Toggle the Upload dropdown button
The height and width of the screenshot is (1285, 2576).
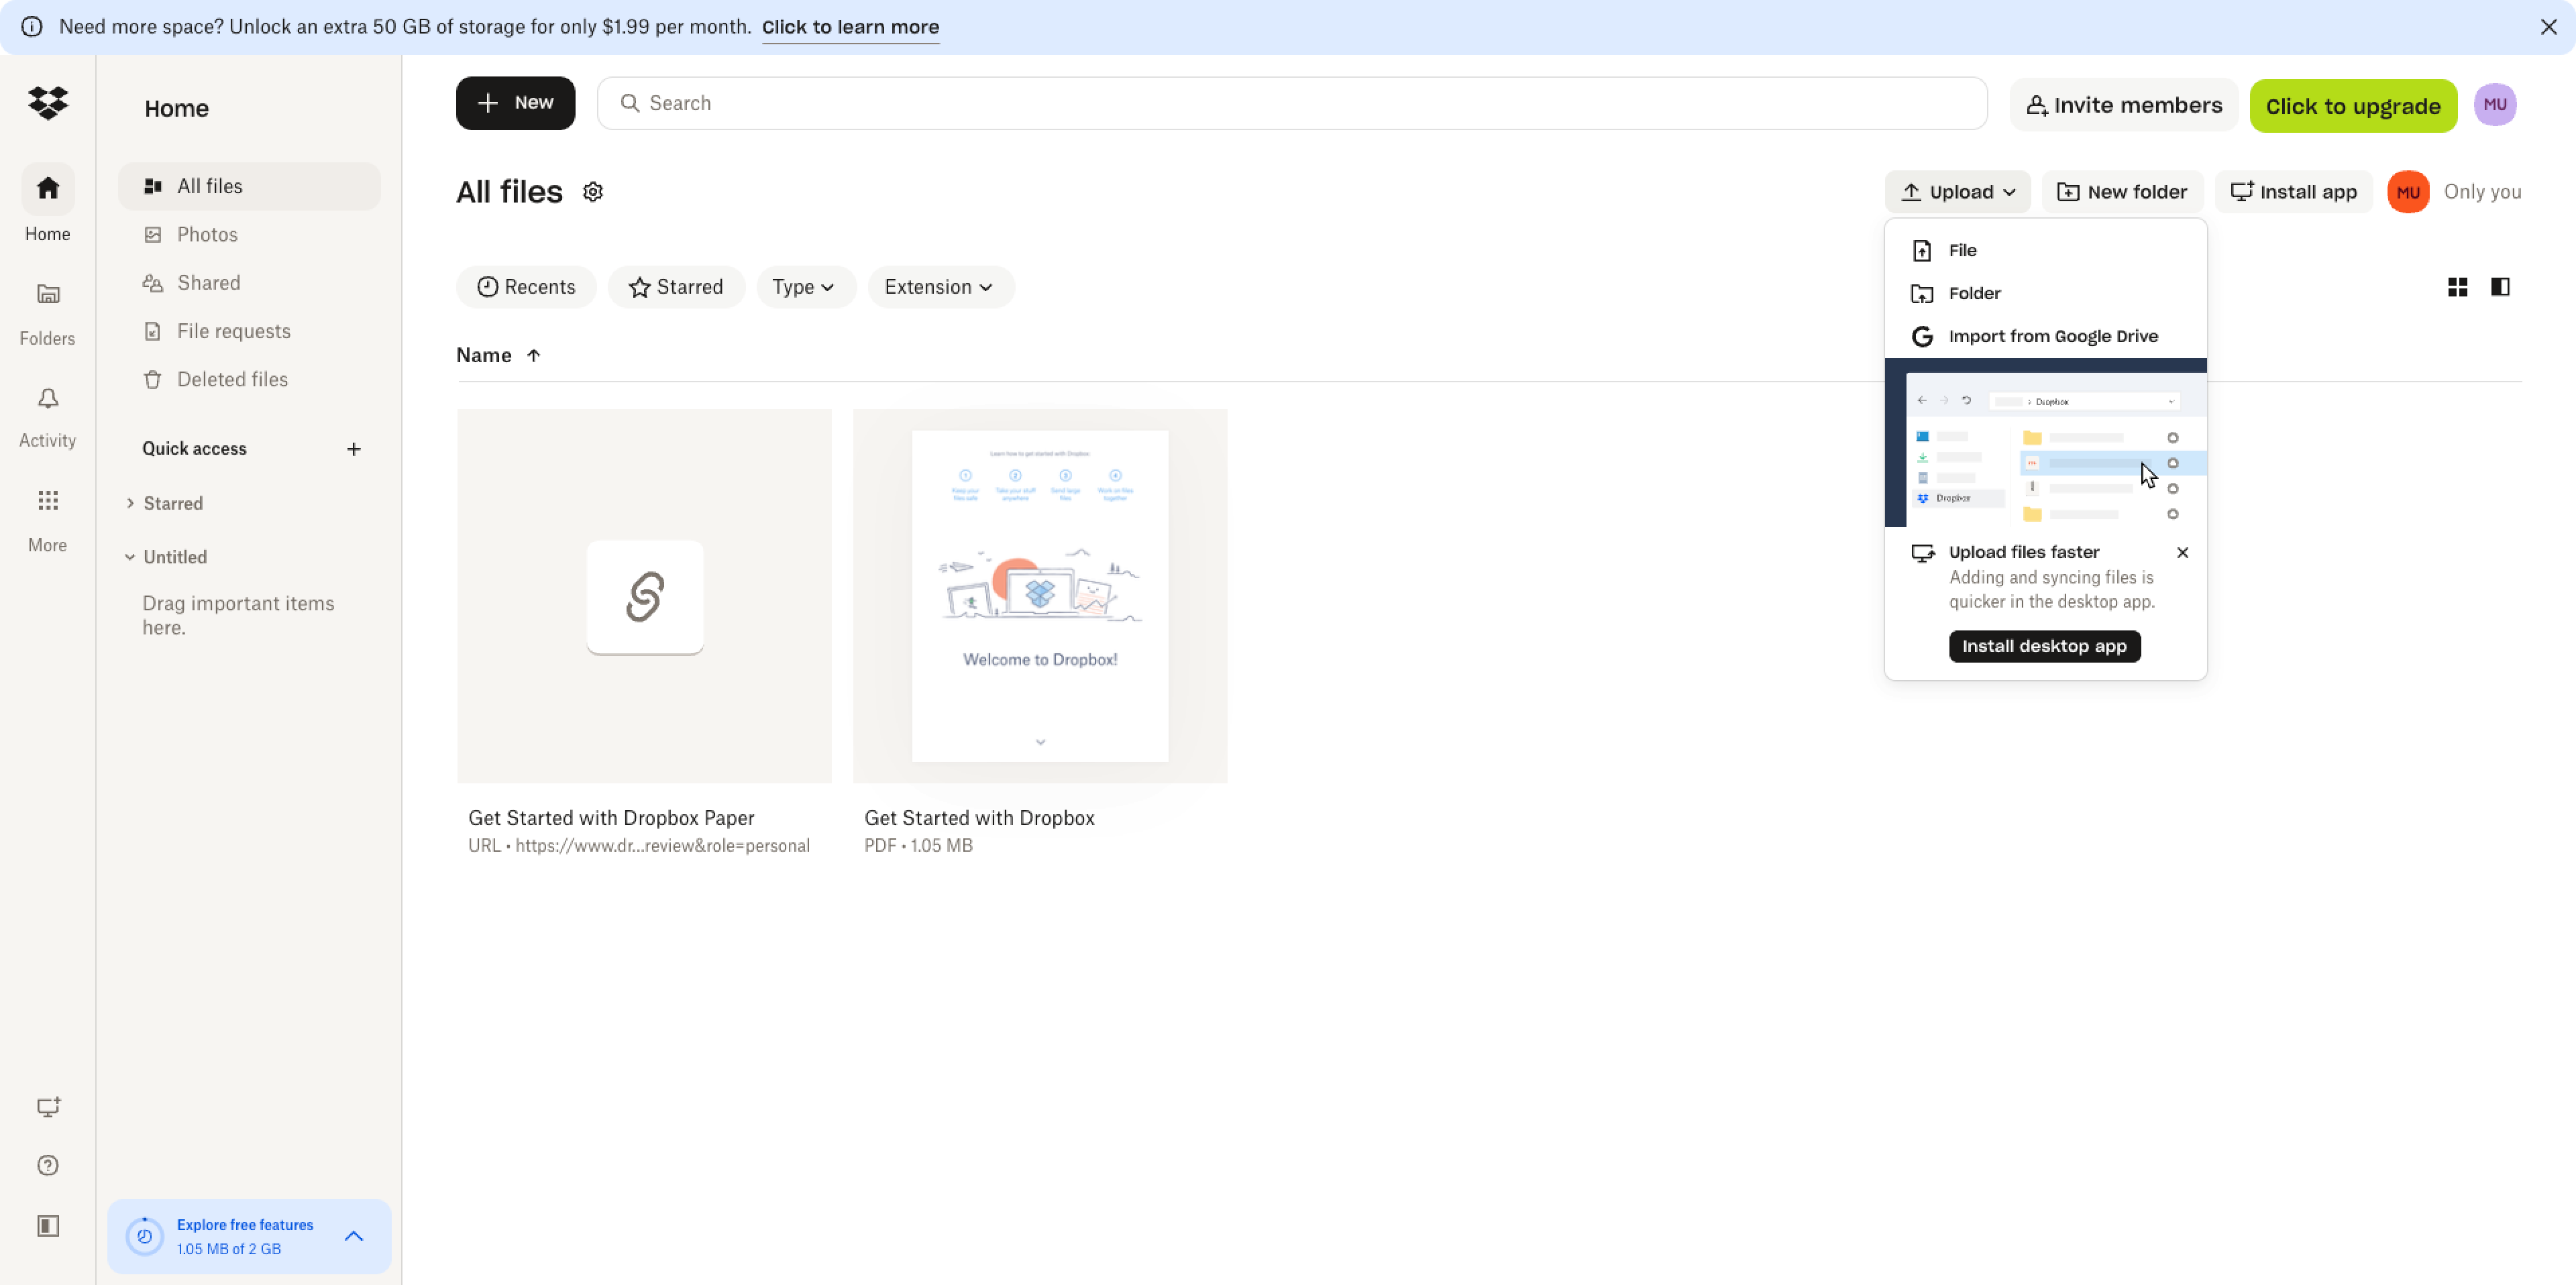point(1957,192)
